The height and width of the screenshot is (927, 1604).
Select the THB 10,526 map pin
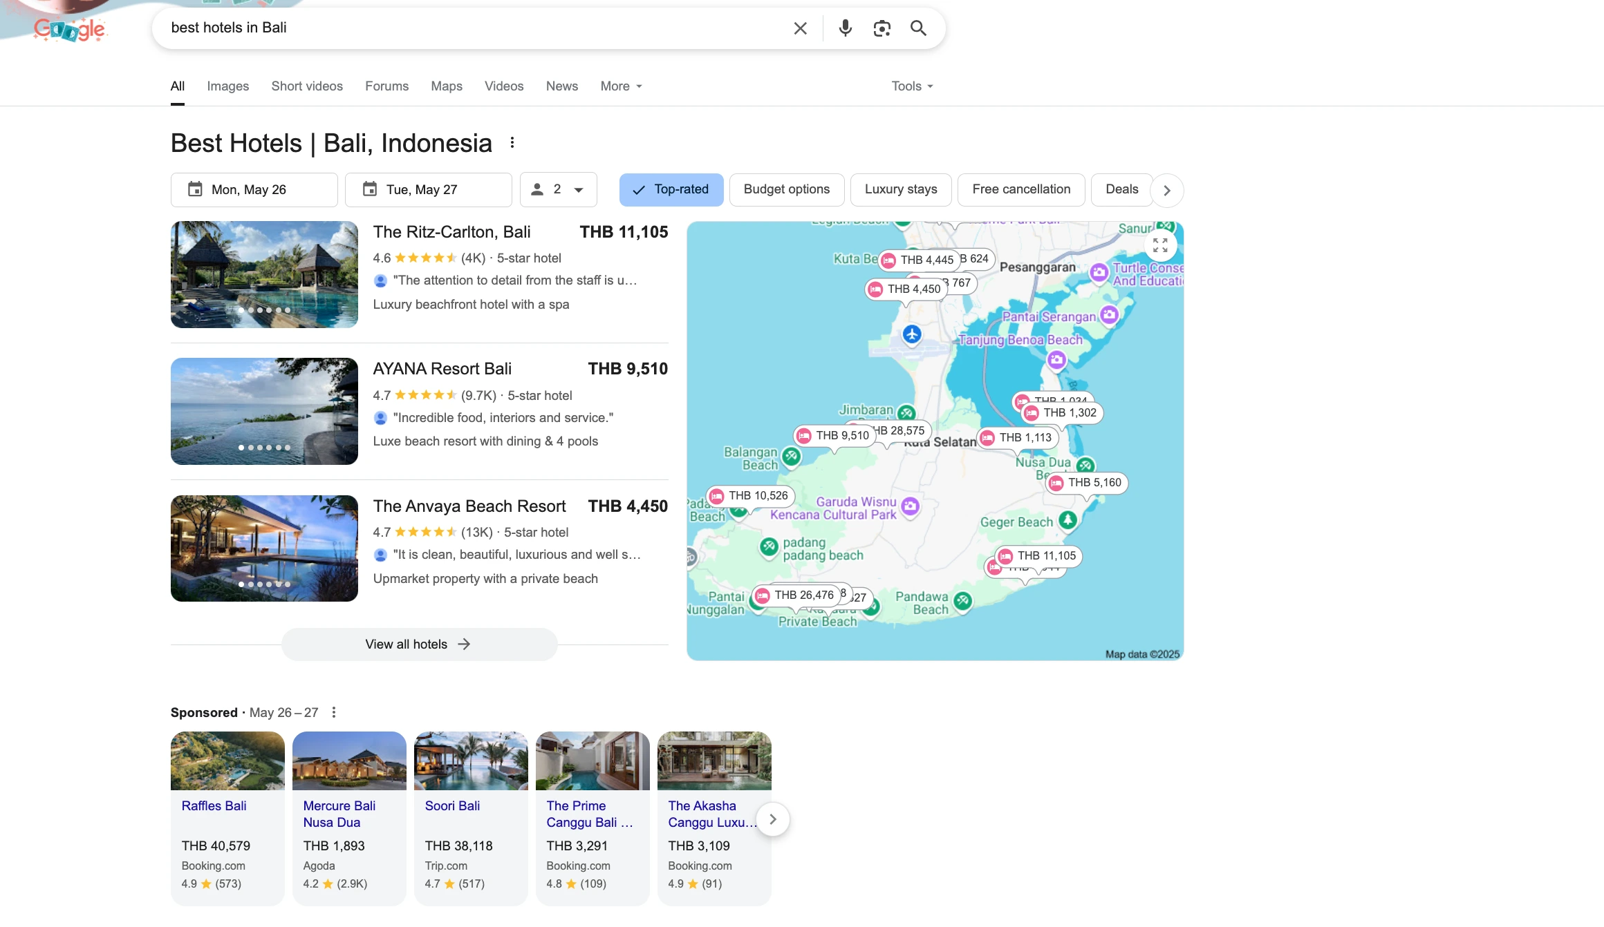point(750,495)
